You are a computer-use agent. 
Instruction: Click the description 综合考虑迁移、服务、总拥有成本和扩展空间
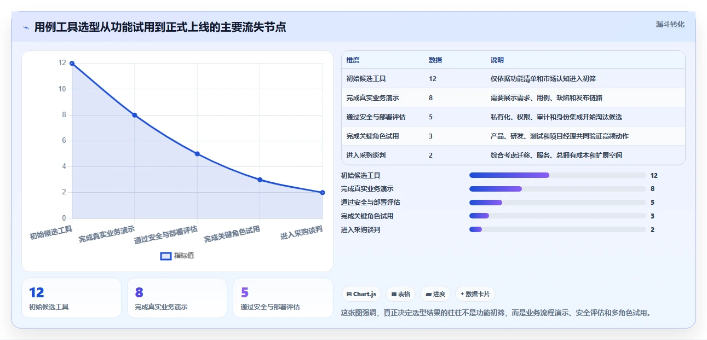(556, 155)
